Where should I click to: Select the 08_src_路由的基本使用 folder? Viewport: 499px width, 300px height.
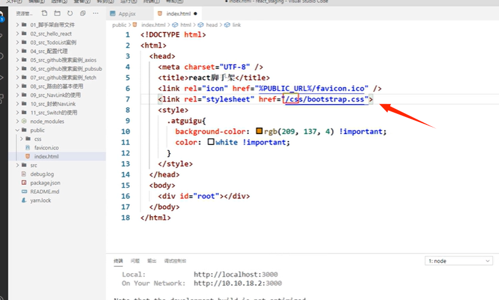click(x=57, y=86)
